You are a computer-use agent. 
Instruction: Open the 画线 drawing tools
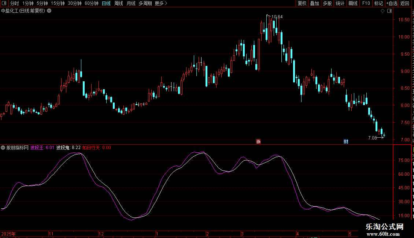353,3
